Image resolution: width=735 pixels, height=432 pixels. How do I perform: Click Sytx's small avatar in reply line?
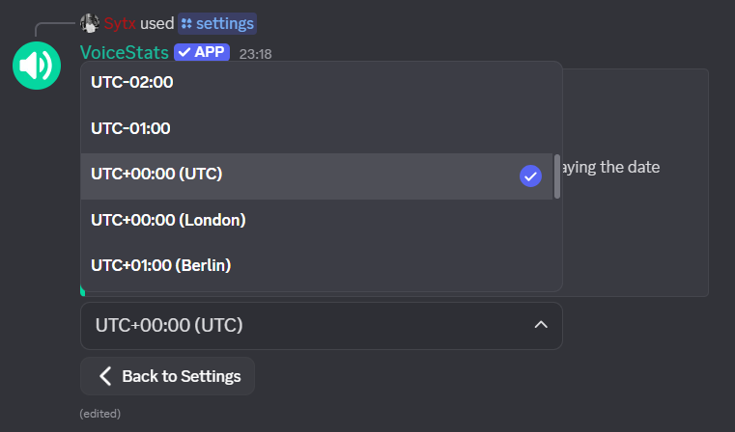pos(90,23)
